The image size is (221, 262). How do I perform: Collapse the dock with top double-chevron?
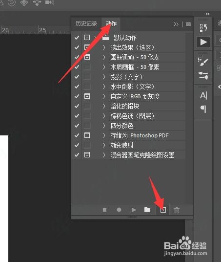[207, 14]
